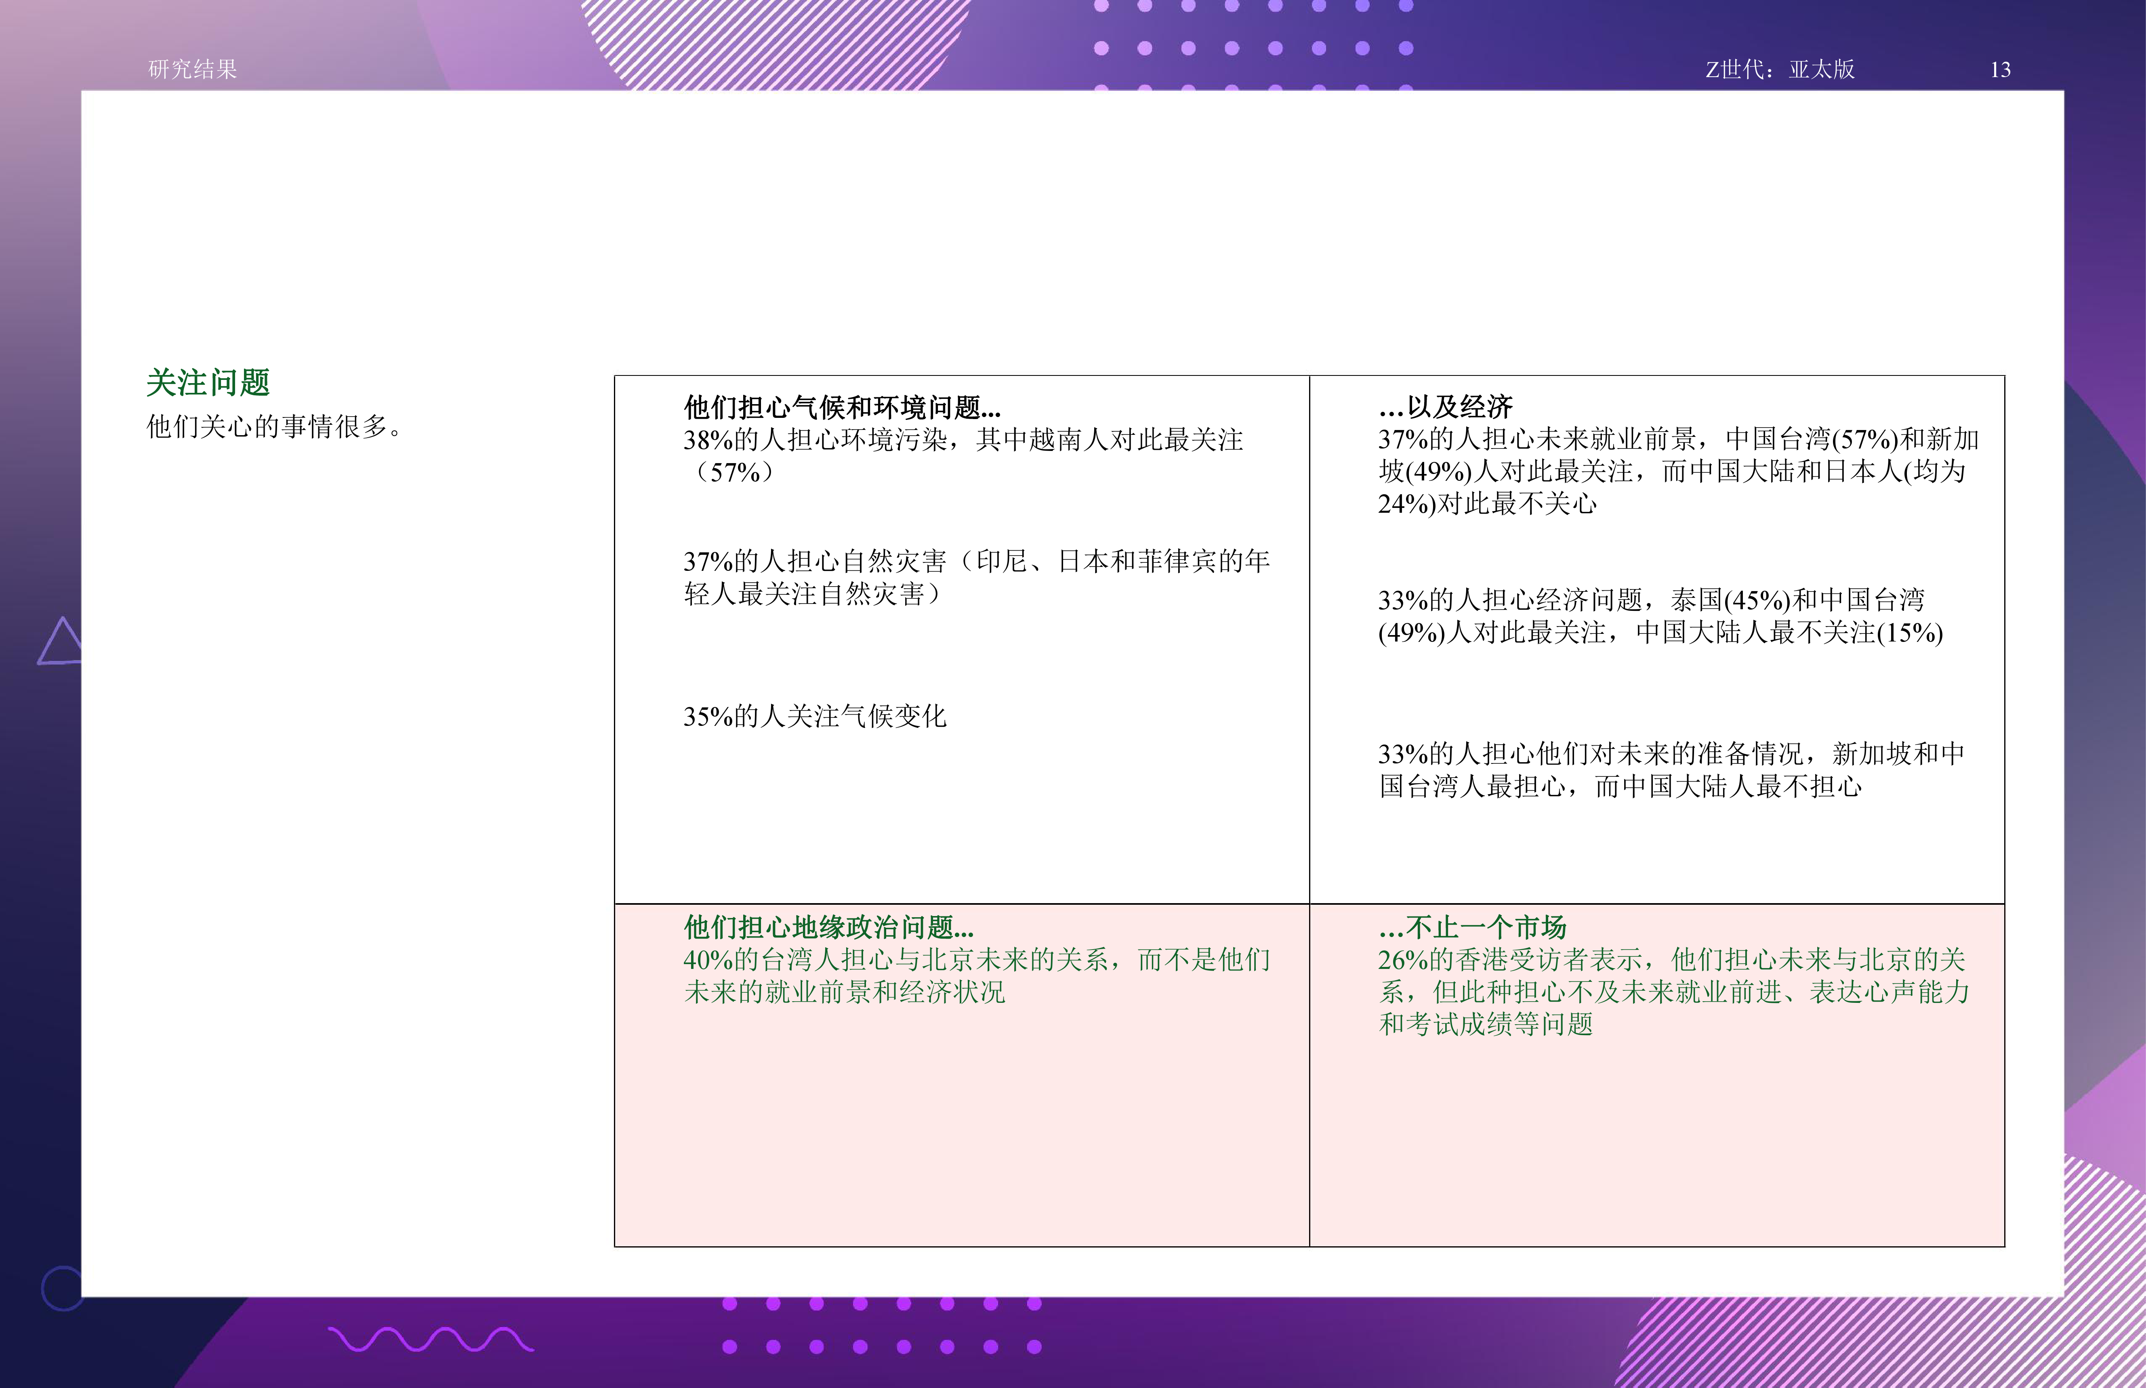The width and height of the screenshot is (2146, 1388).
Task: Click the green heading ...不止一个市场
Action: pyautogui.click(x=1471, y=927)
